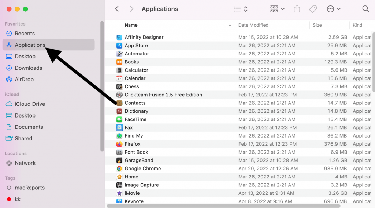375x208 pixels.
Task: Open the Shared folder in sidebar
Action: pyautogui.click(x=49, y=138)
